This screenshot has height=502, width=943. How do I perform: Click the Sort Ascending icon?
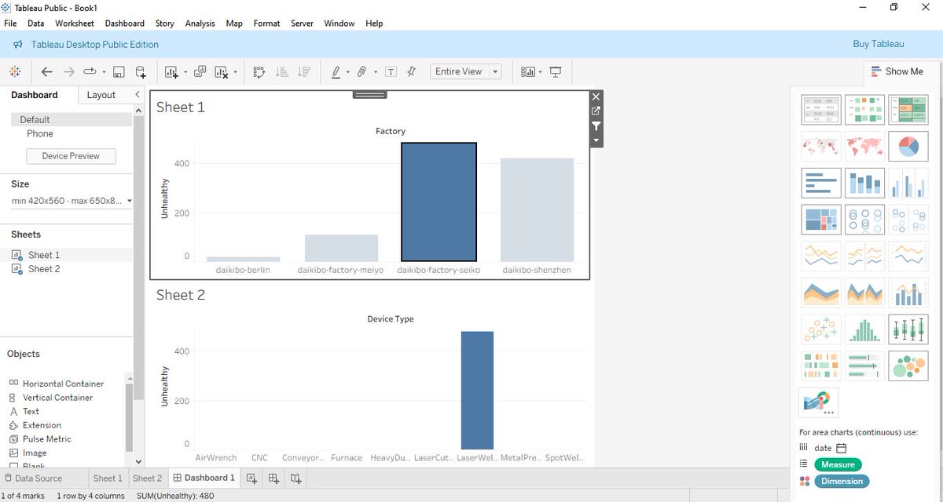(282, 72)
